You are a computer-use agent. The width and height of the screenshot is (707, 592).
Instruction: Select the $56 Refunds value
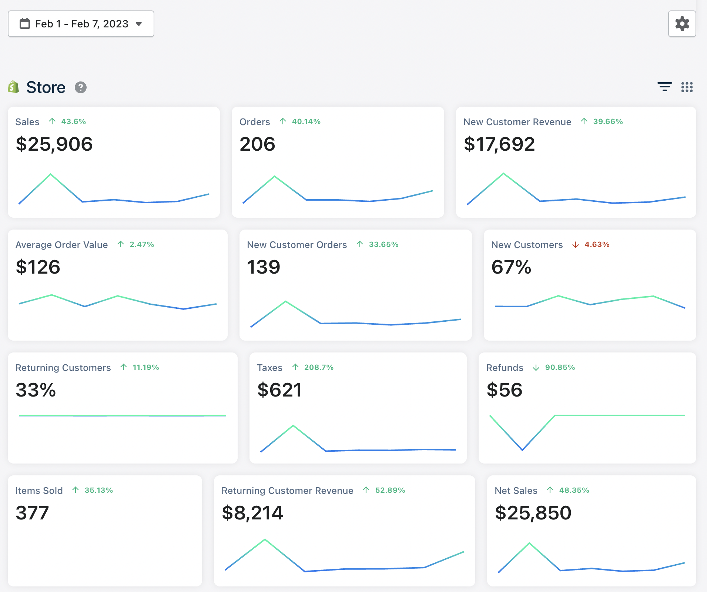coord(504,390)
